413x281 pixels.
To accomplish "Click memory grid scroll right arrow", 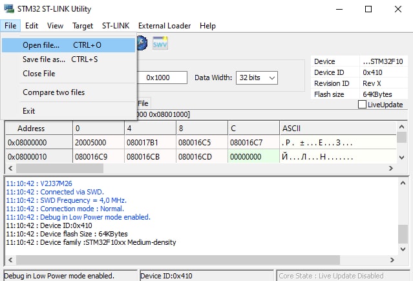I will [x=391, y=169].
